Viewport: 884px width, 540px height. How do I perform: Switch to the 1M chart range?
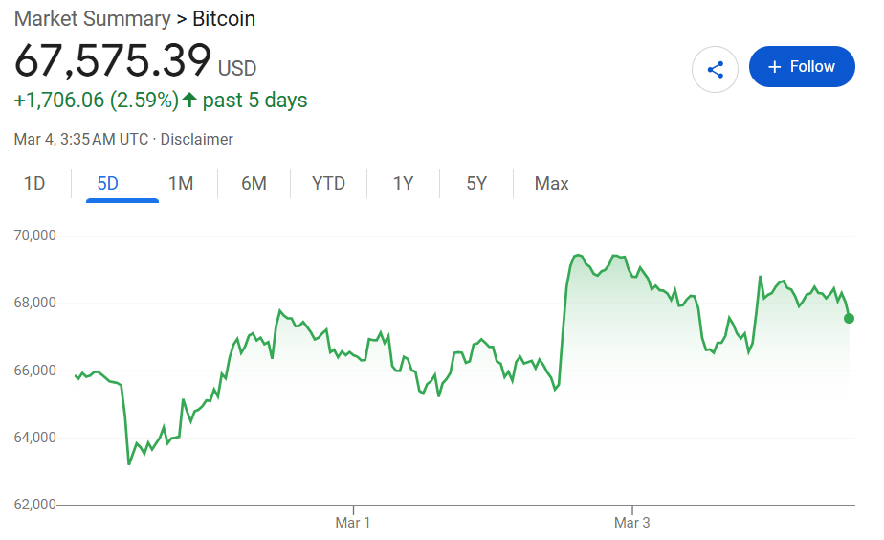[181, 183]
